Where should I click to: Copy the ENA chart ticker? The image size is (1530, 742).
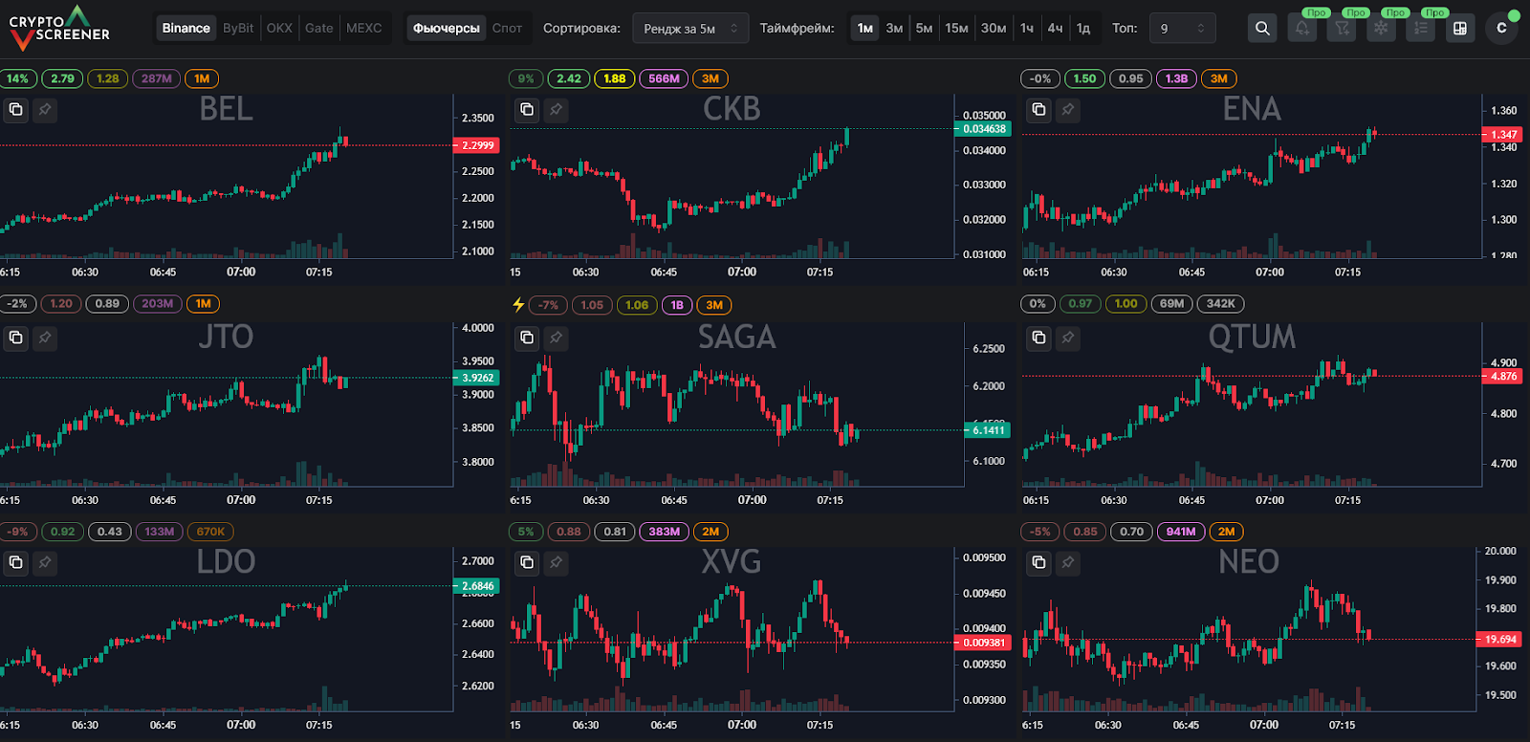click(x=1039, y=109)
